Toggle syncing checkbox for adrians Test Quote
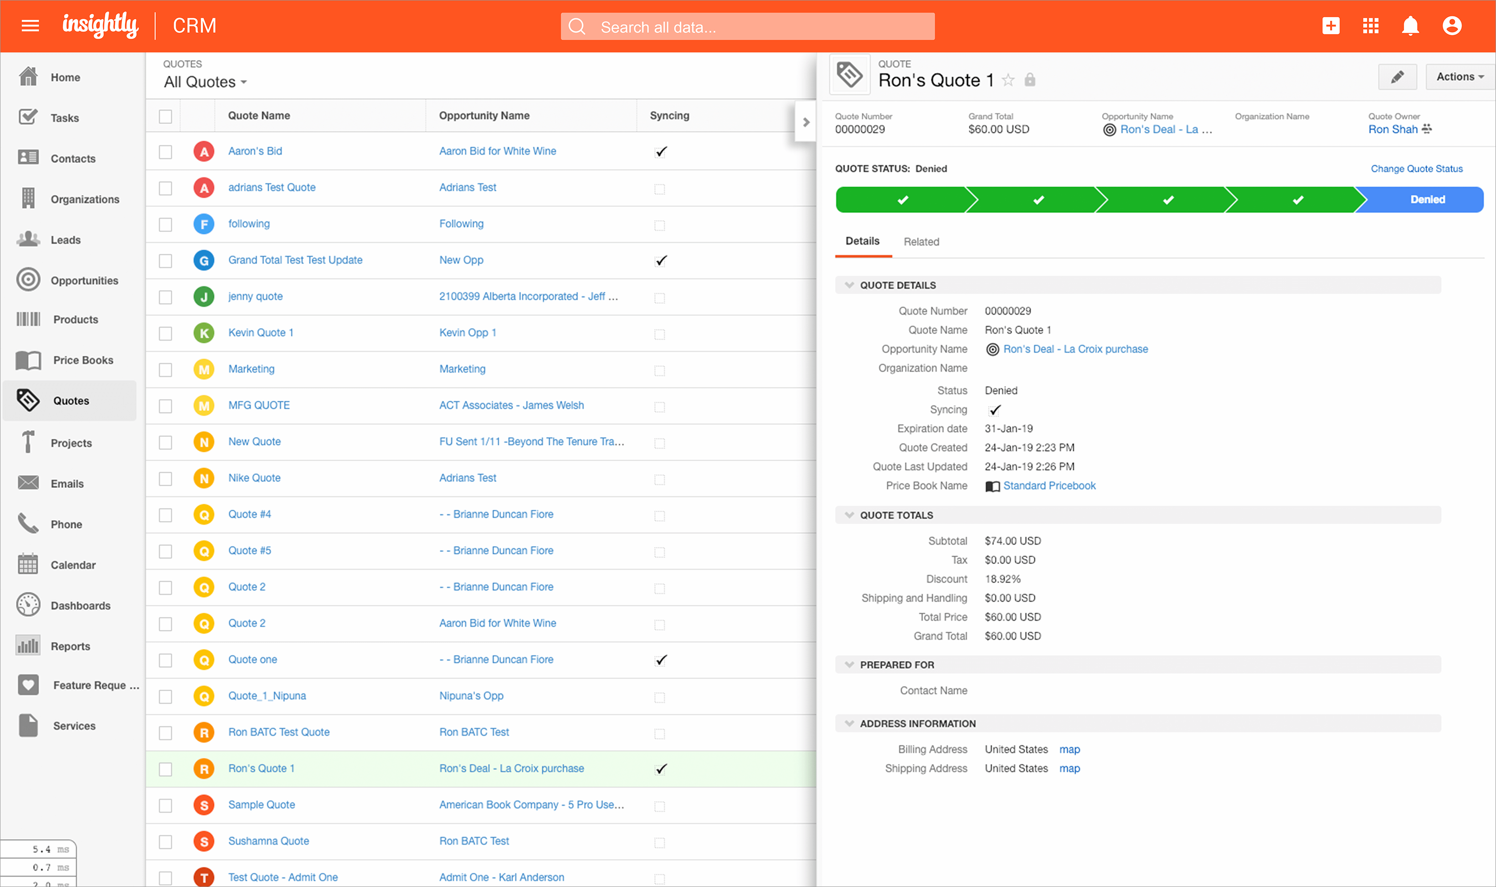 click(660, 188)
